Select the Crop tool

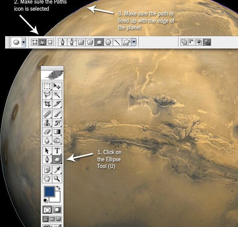click(47, 104)
